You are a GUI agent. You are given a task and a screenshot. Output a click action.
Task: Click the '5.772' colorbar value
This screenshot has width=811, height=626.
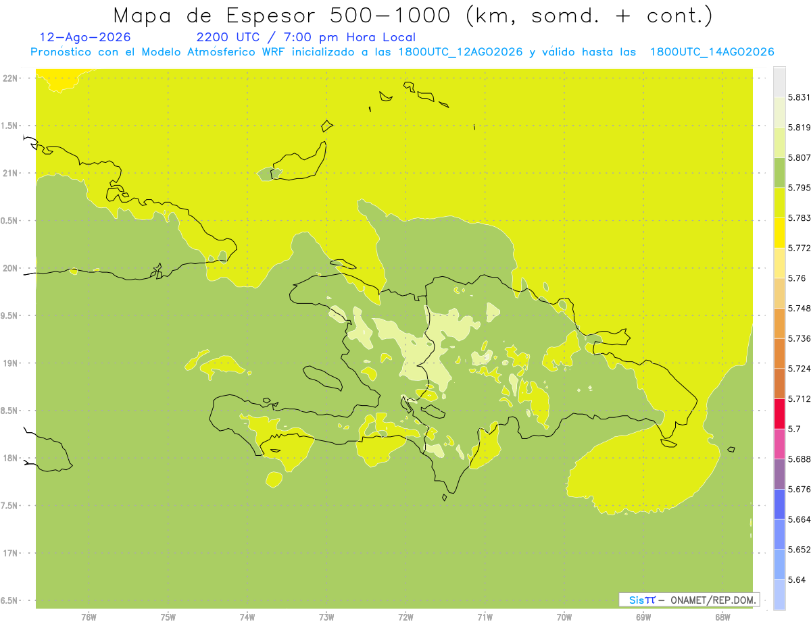[x=799, y=248]
